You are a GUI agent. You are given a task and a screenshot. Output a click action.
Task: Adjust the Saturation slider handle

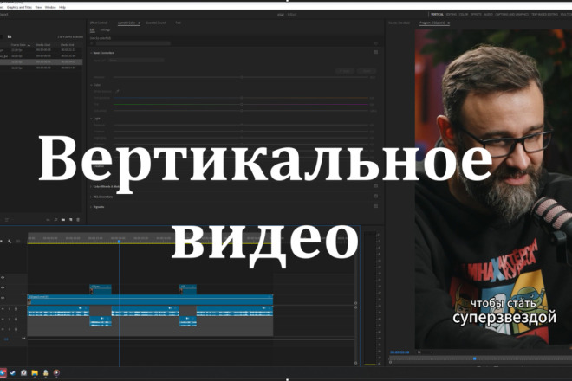coord(242,111)
